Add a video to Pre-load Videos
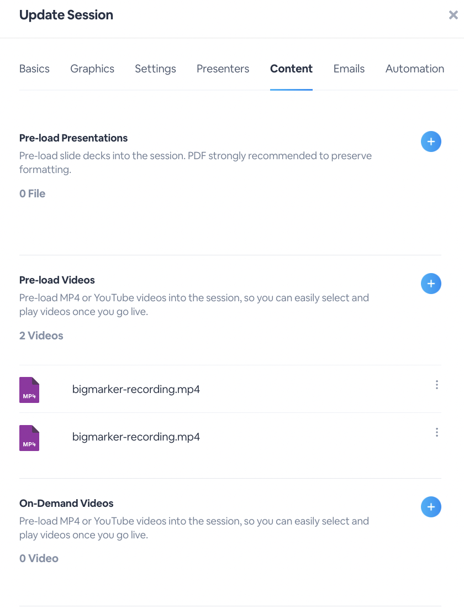Viewport: 464px width, 608px height. click(431, 284)
